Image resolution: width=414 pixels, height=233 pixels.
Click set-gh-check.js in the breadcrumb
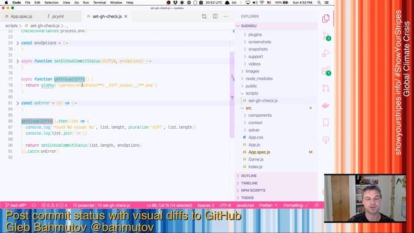pos(45,26)
